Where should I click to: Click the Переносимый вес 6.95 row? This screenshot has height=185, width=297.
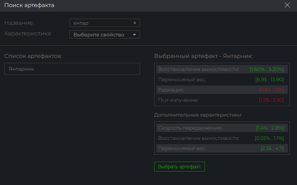click(x=222, y=79)
